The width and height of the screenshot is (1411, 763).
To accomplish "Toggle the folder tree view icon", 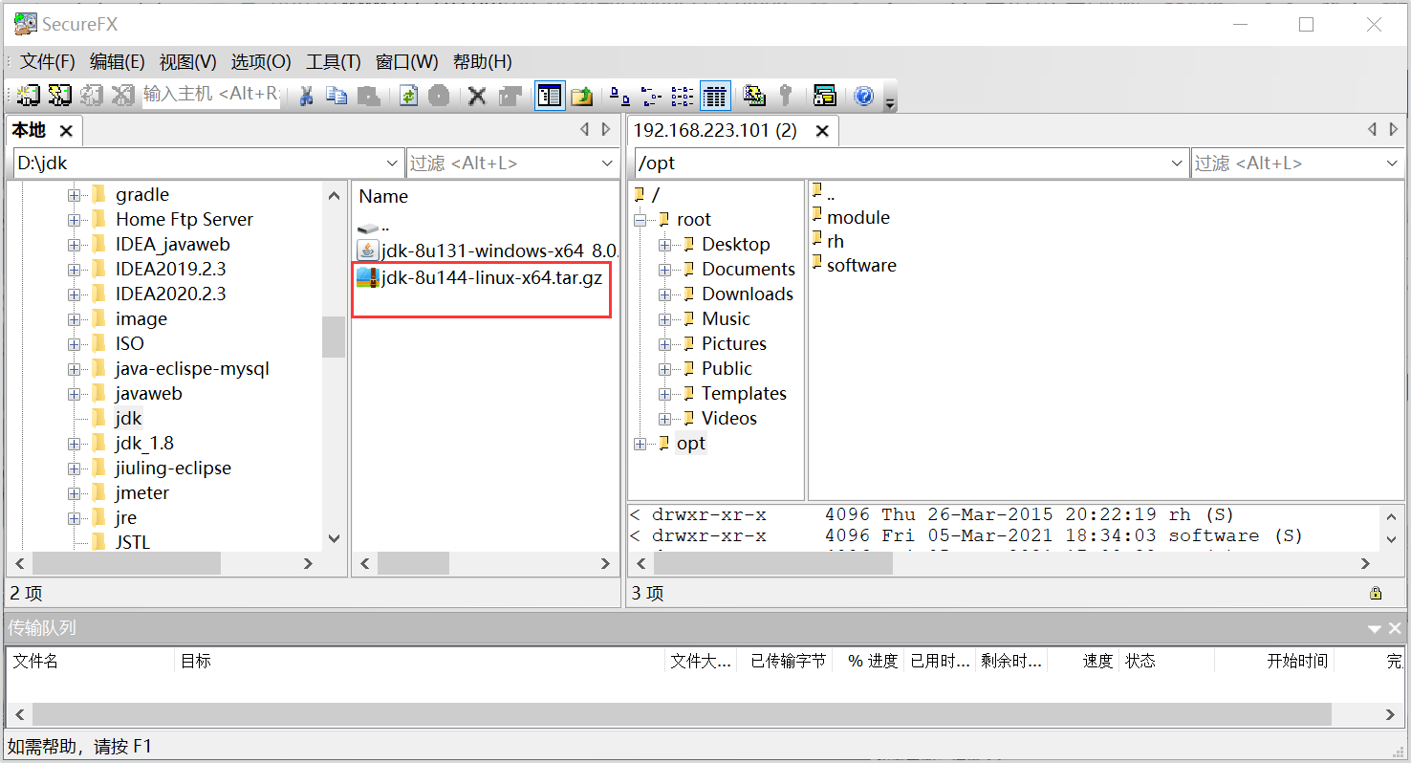I will click(550, 96).
